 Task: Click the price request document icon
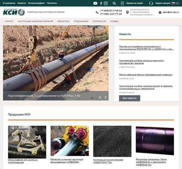pyautogui.click(x=122, y=3)
